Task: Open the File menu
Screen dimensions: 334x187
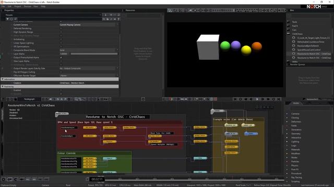Action: coord(3,6)
